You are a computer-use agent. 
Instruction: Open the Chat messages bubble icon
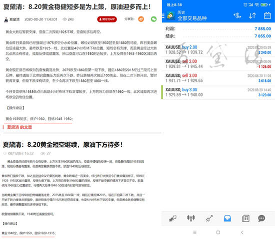[x=261, y=219]
